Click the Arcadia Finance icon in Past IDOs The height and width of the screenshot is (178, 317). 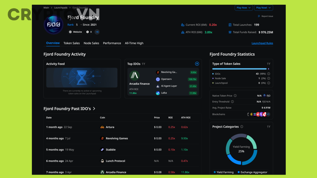coord(102,172)
